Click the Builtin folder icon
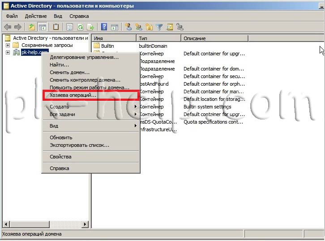This screenshot has height=241, width=325. [97, 46]
